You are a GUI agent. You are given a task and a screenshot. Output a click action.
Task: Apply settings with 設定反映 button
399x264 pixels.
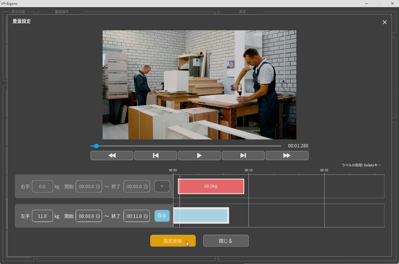click(173, 241)
